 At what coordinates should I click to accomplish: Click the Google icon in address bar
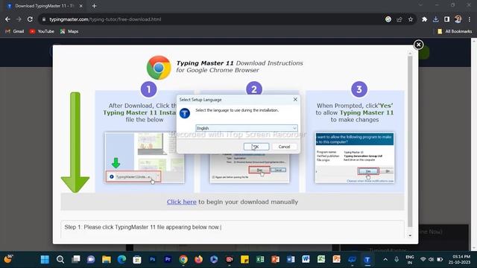pyautogui.click(x=388, y=19)
